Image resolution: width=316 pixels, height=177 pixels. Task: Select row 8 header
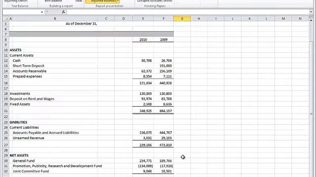click(x=6, y=39)
